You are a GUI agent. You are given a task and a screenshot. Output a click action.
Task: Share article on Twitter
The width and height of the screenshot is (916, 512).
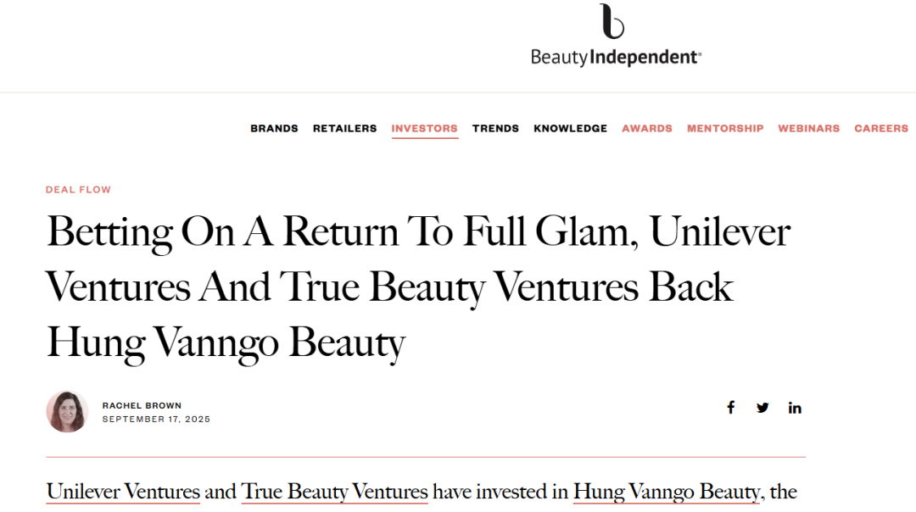762,408
